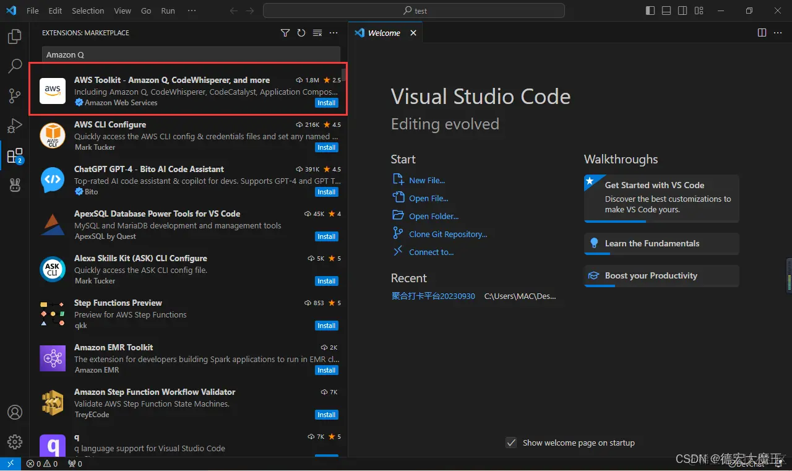Viewport: 792px width, 471px height.
Task: Install ApexSQL Database Power Tools
Action: 326,236
